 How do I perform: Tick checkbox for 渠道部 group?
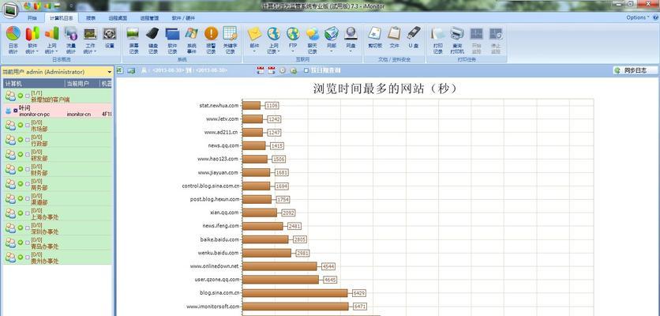(x=28, y=199)
